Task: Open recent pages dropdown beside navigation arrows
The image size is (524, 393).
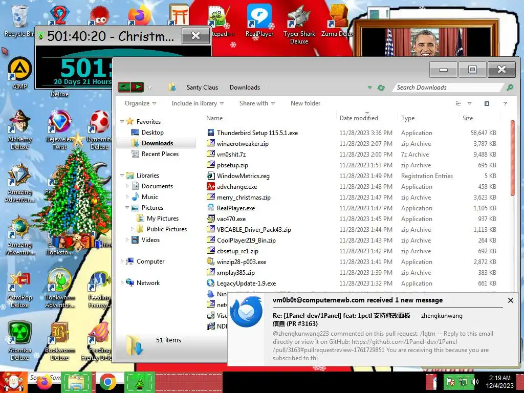Action: pyautogui.click(x=150, y=88)
